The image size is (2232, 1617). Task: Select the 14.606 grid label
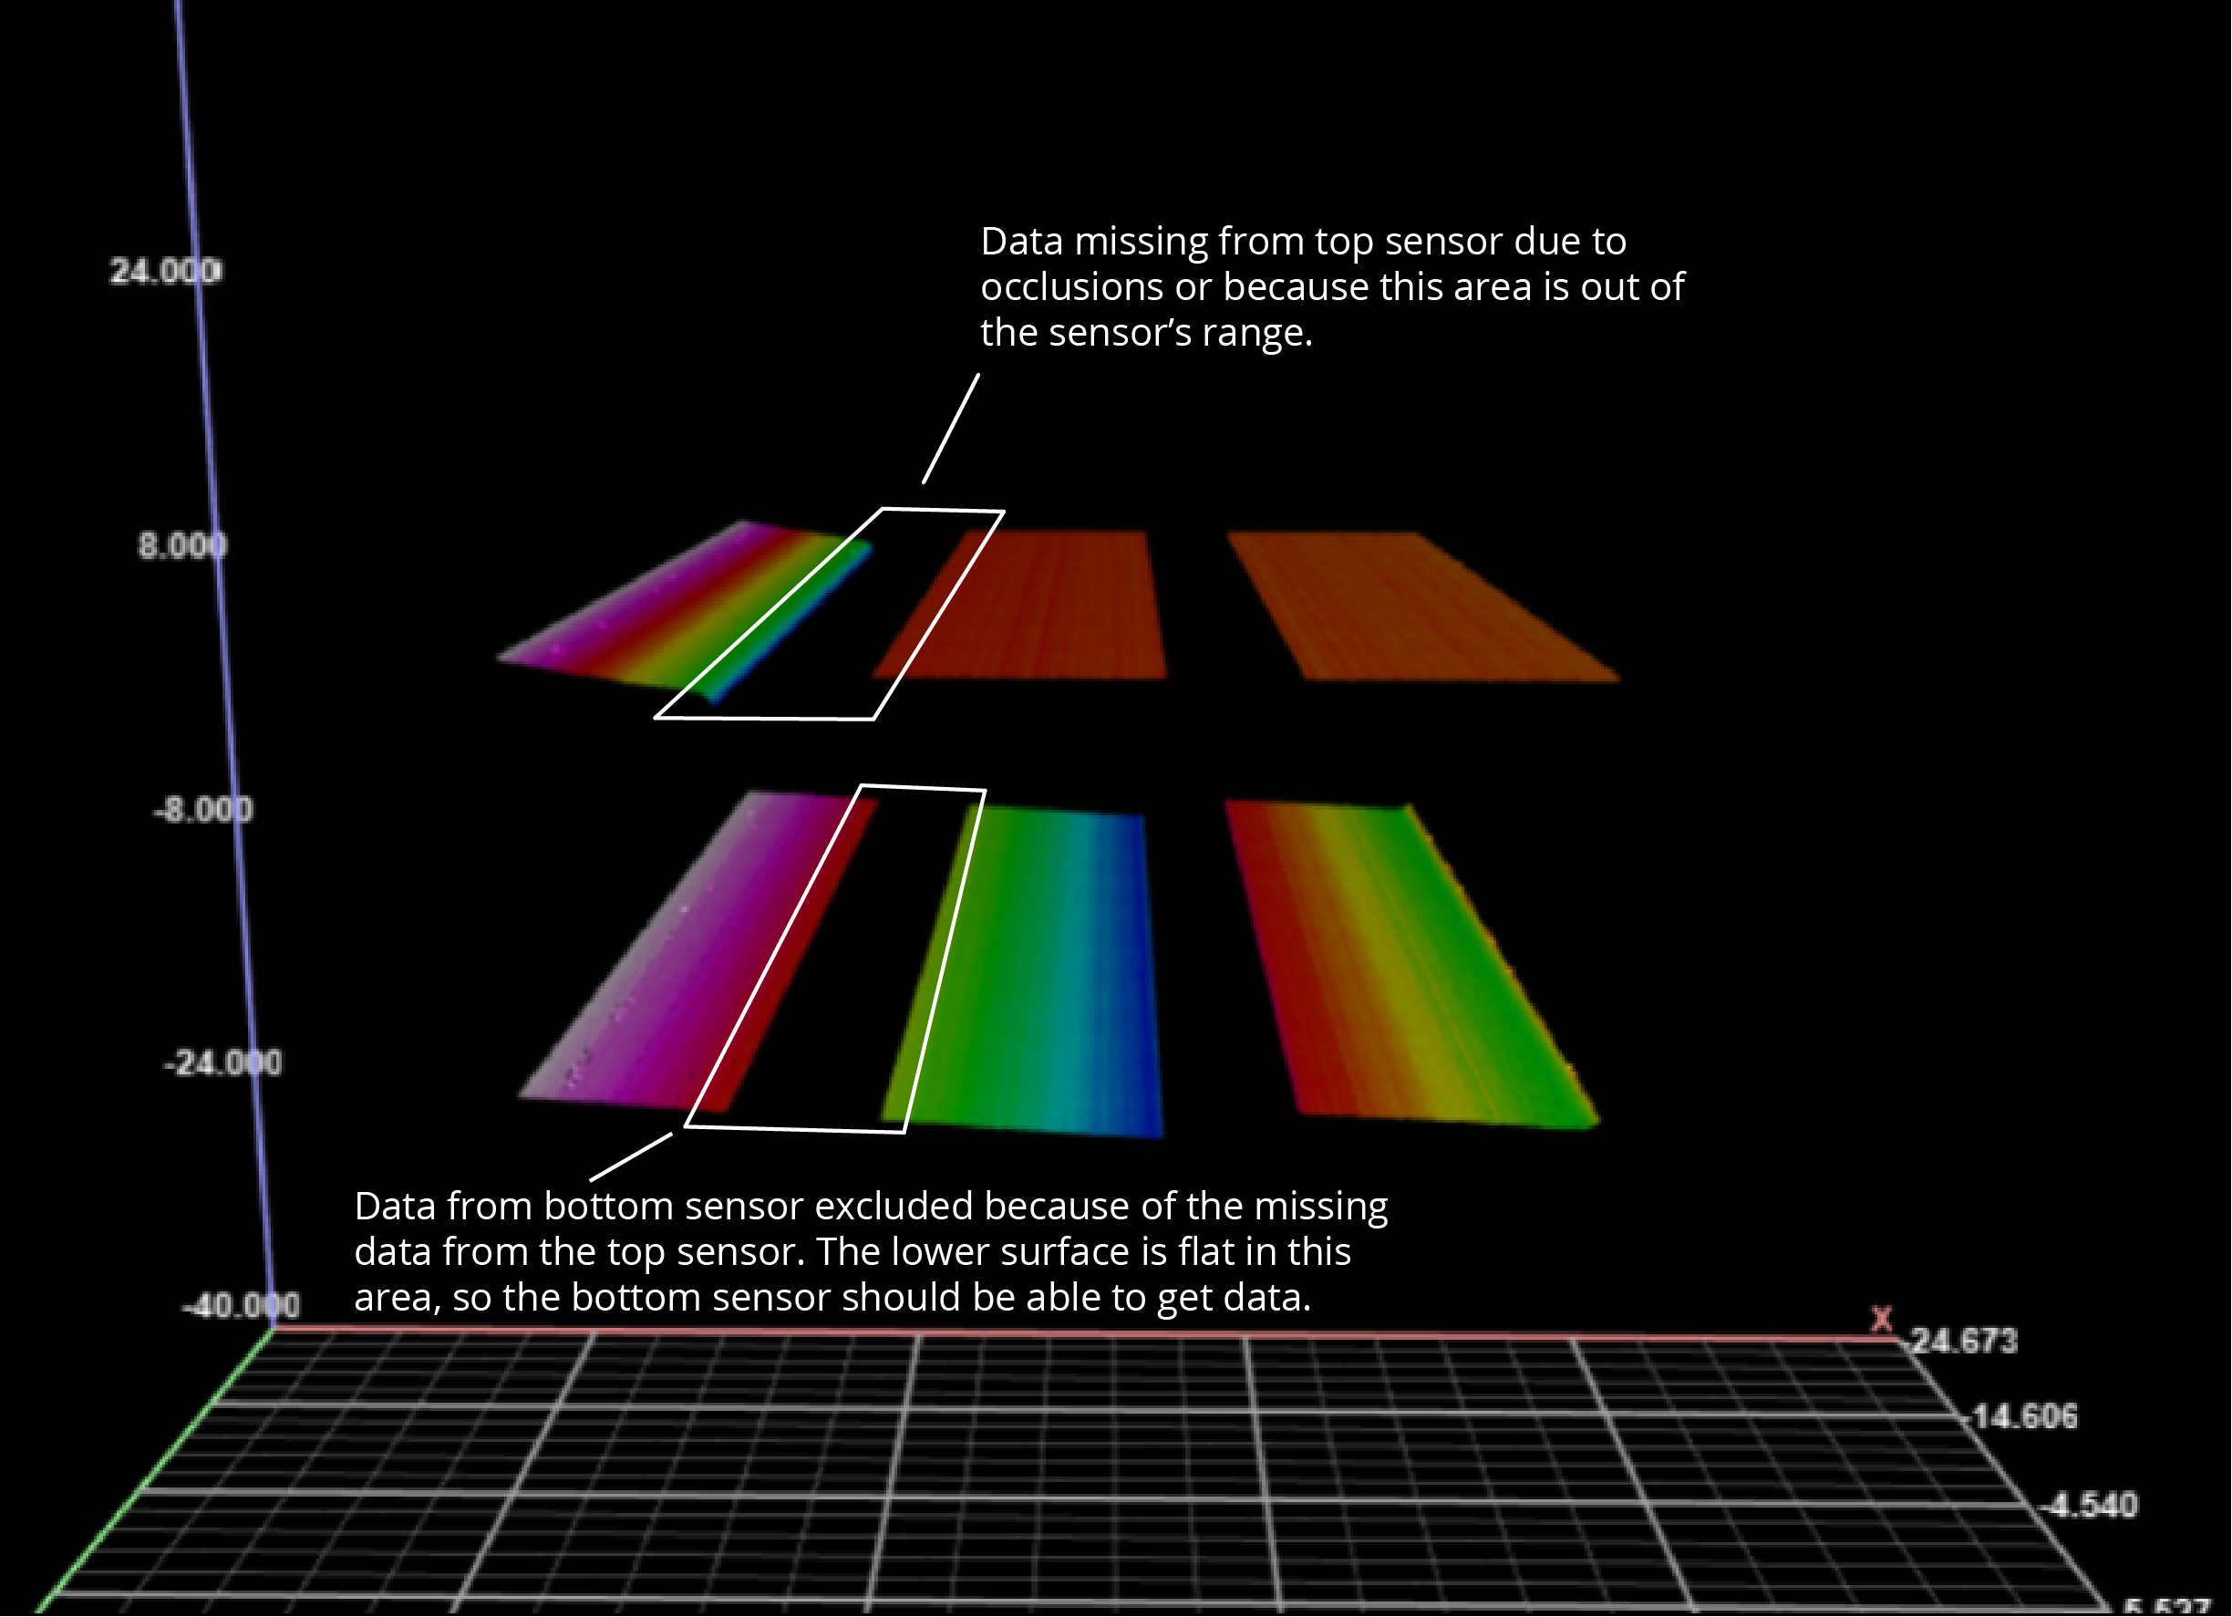click(x=2024, y=1416)
